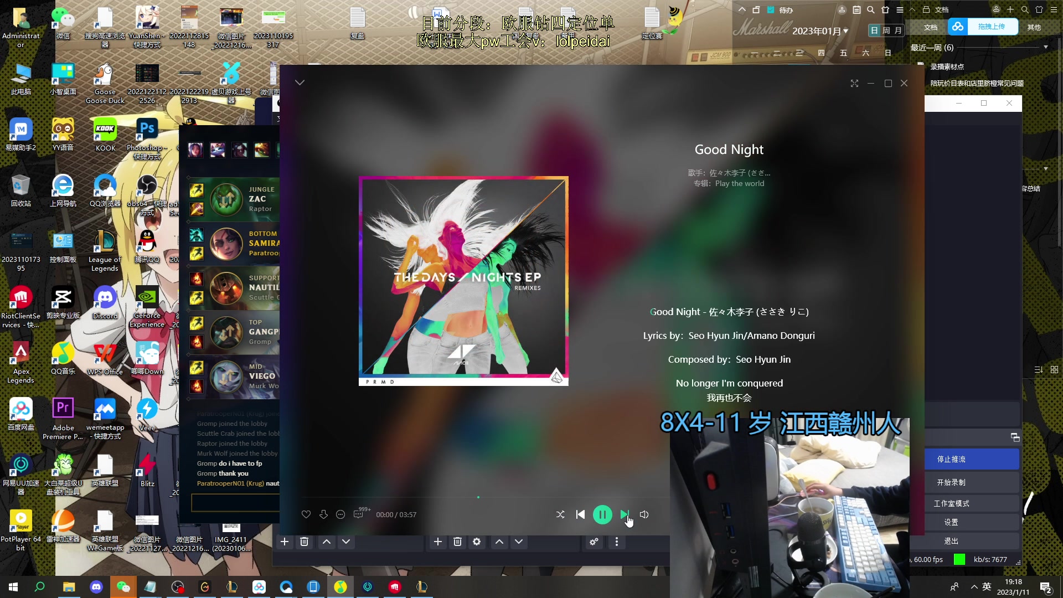Select the 文档 tab in document widget
This screenshot has height=598, width=1063.
click(x=931, y=27)
